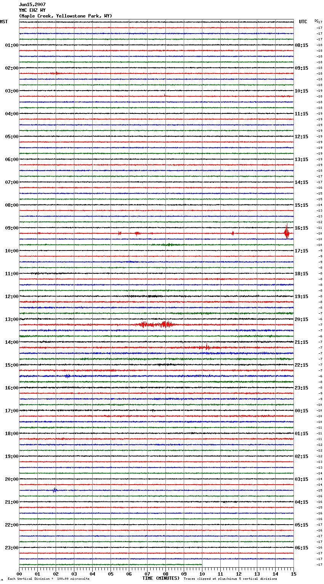324x584 pixels.
Task: Select the 12:00 MST time label
Action: click(12, 297)
